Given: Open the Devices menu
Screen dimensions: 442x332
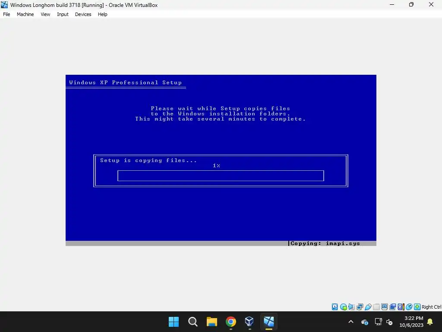Looking at the screenshot, I should point(83,14).
